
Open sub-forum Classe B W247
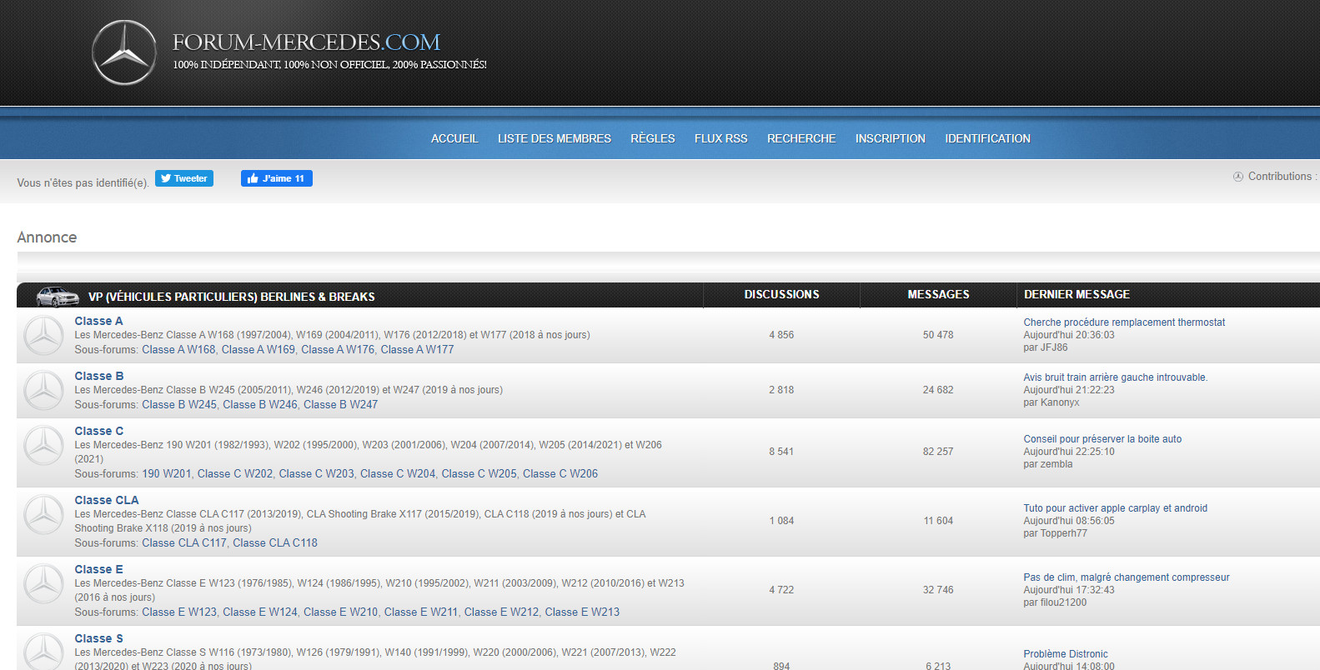(x=340, y=404)
